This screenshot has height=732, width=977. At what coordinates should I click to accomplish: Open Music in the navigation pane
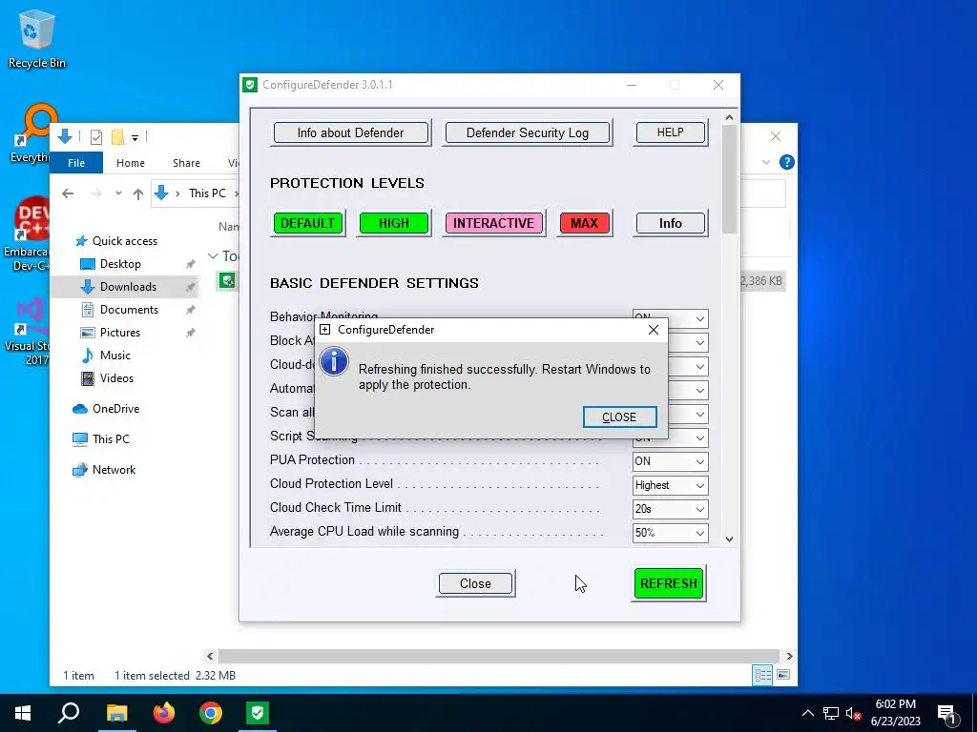(114, 356)
